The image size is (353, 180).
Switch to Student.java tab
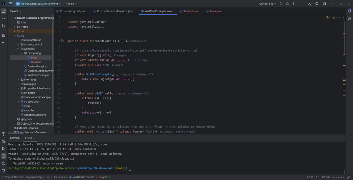[x=189, y=11]
